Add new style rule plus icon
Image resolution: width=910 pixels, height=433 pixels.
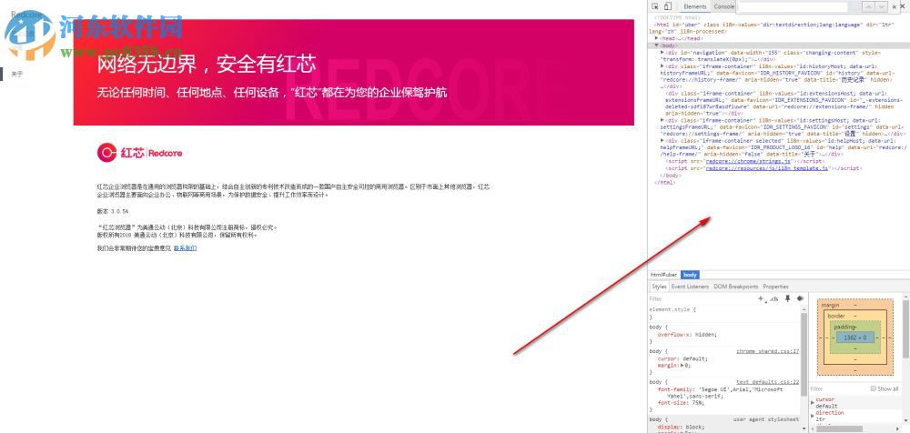[762, 299]
